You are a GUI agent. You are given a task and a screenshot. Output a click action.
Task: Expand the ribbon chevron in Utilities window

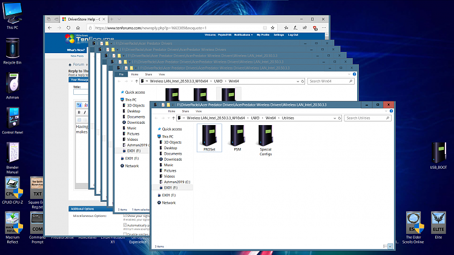coord(386,111)
